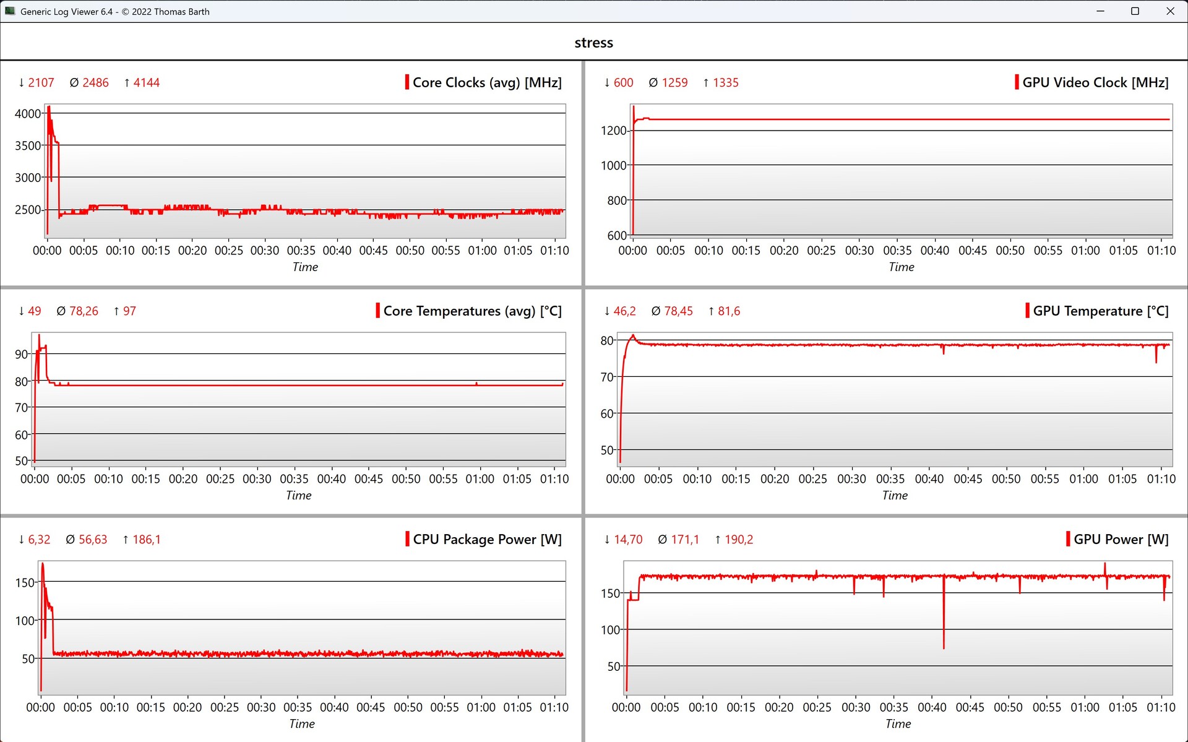Click the 'Core Clocks (avg) [MHz]' series label
Image resolution: width=1188 pixels, height=742 pixels.
click(487, 82)
